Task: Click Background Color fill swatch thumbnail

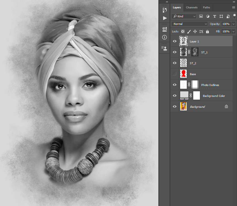Action: tap(184, 95)
